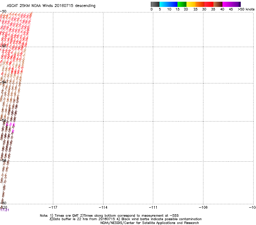This screenshot has height=225, width=256.
Task: Click the yellow 20-25 knots color band
Action: coord(191,4)
